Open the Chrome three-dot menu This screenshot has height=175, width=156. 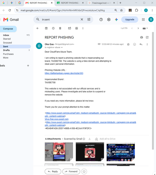[152, 10]
